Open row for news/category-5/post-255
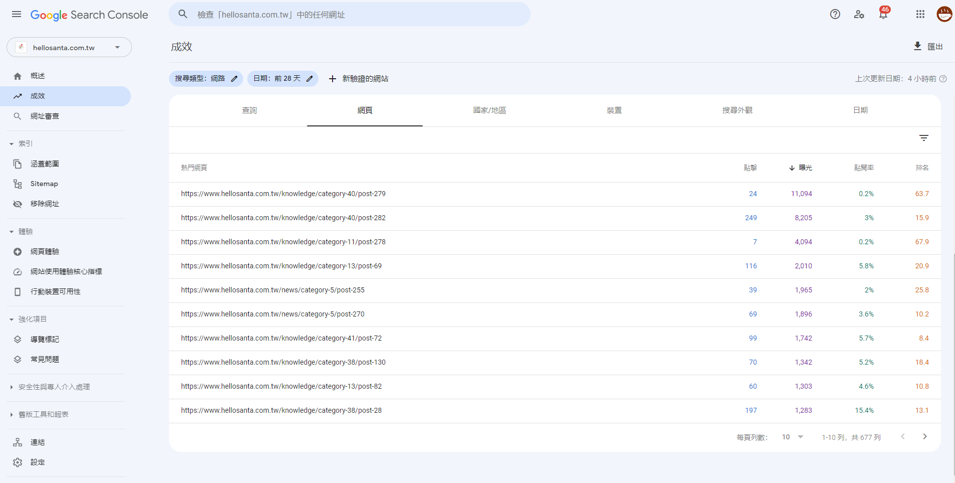This screenshot has width=955, height=483. coord(555,290)
